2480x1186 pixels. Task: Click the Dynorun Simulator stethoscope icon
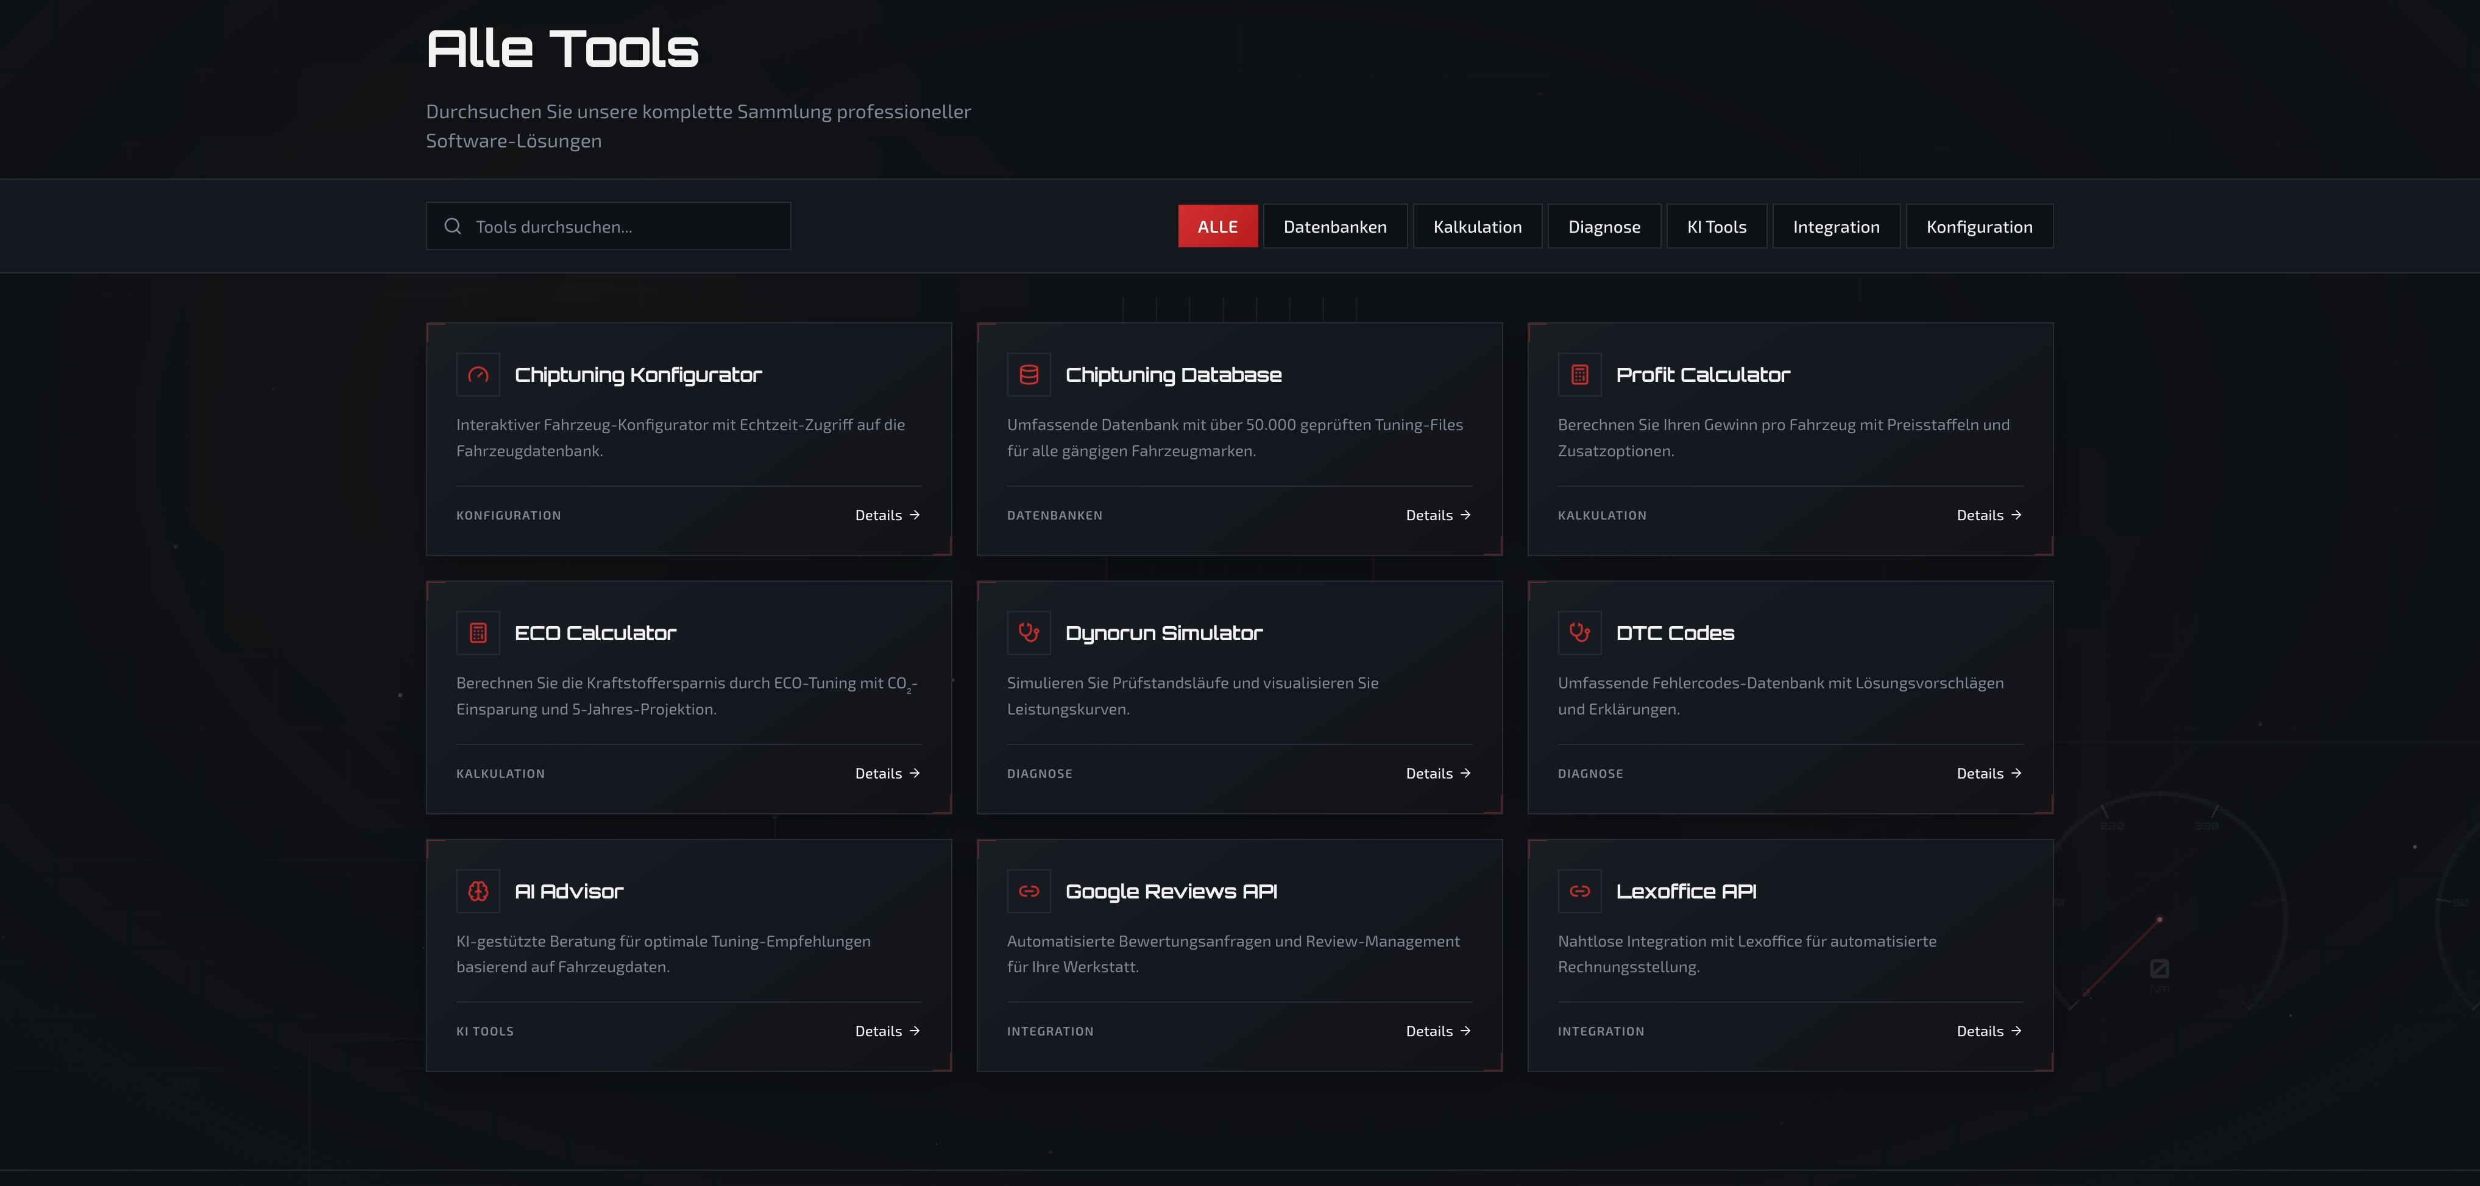click(x=1029, y=632)
